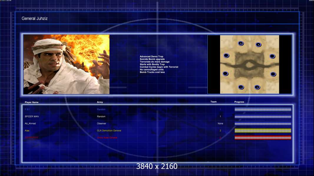Image resolution: width=314 pixels, height=176 pixels.
Task: Click General Juhziz portrait image
Action: (67, 64)
